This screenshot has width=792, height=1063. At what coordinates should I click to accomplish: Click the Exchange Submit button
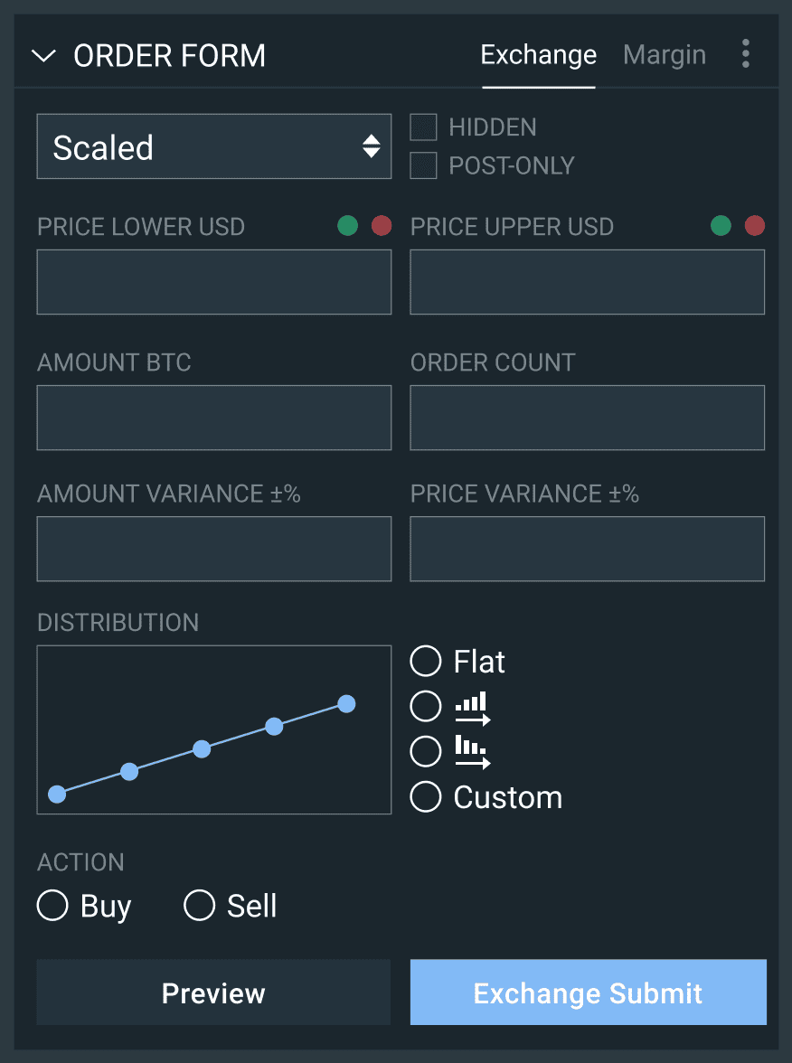point(588,992)
